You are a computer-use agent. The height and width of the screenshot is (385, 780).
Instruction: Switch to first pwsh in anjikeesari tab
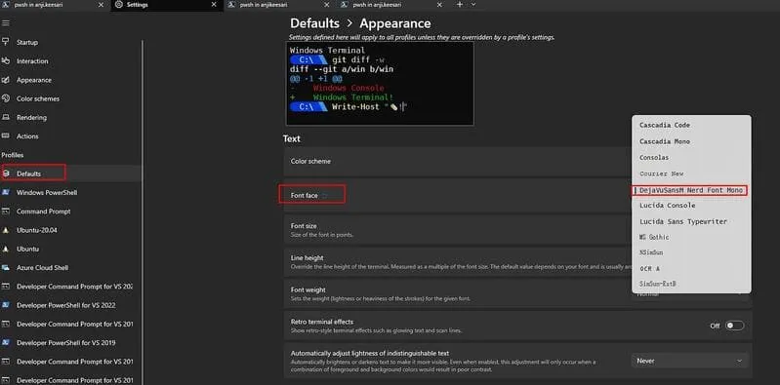[55, 5]
